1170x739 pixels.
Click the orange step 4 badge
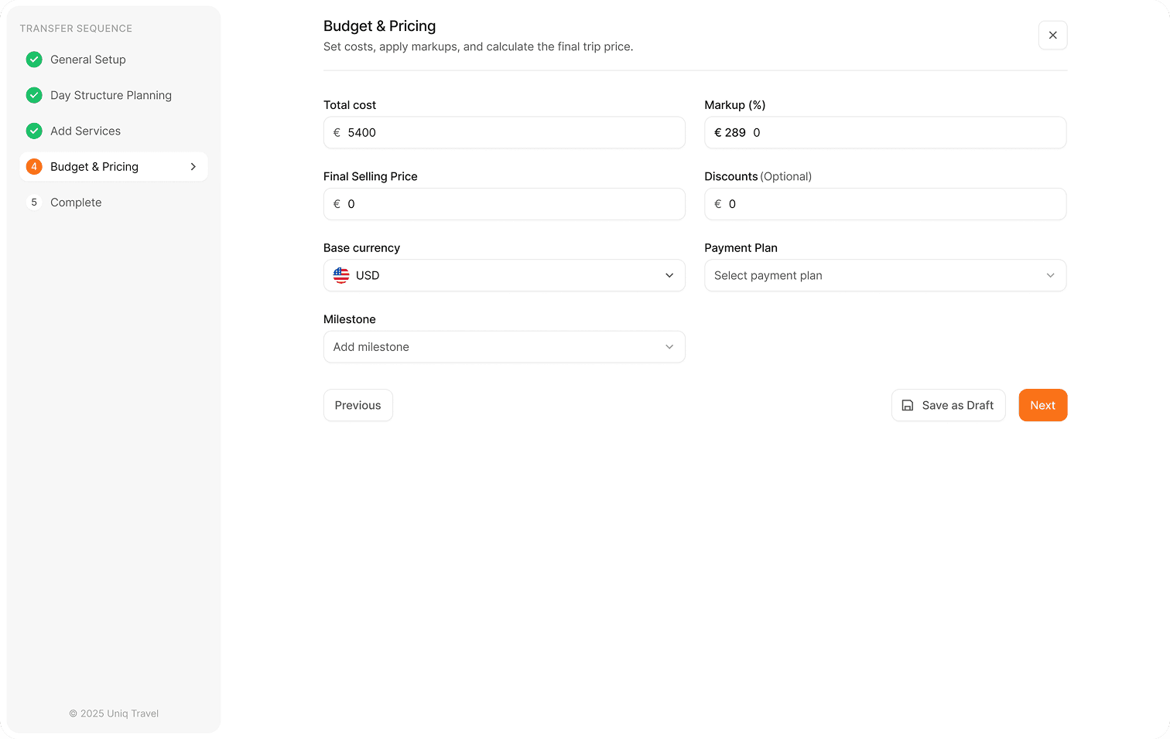[34, 166]
